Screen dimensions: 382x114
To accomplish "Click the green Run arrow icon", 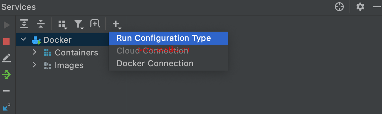I will coord(7,25).
